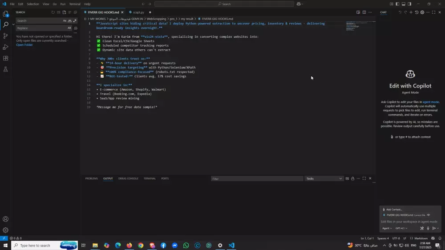
Task: Maximize the bottom panel size
Action: (364, 179)
